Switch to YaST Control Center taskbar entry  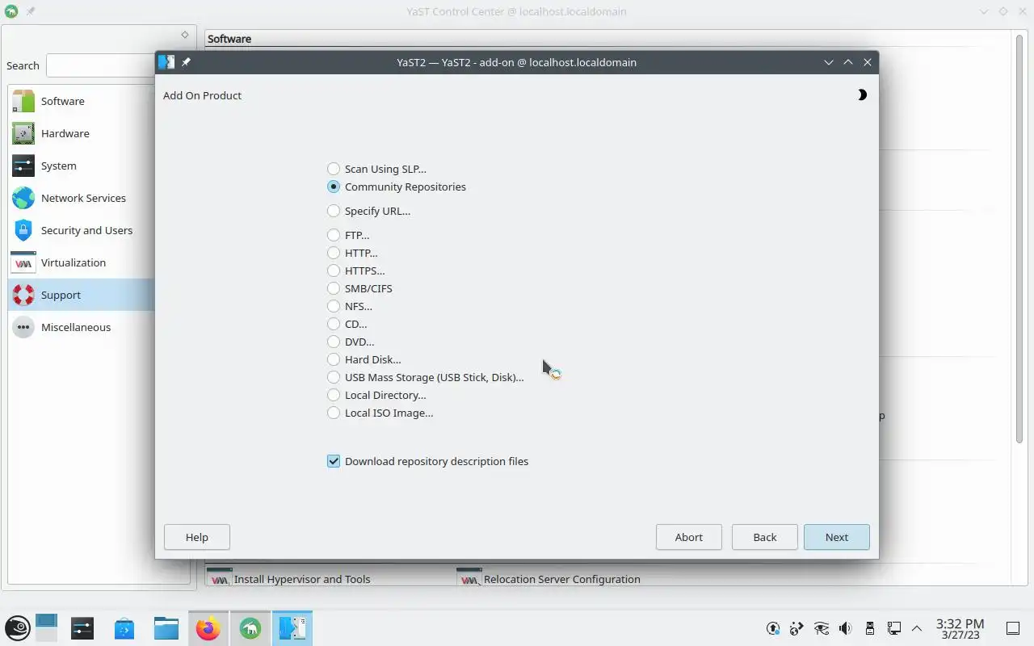tap(250, 628)
